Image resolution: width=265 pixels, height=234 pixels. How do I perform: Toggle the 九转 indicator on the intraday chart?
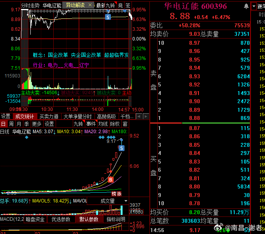[110, 5]
